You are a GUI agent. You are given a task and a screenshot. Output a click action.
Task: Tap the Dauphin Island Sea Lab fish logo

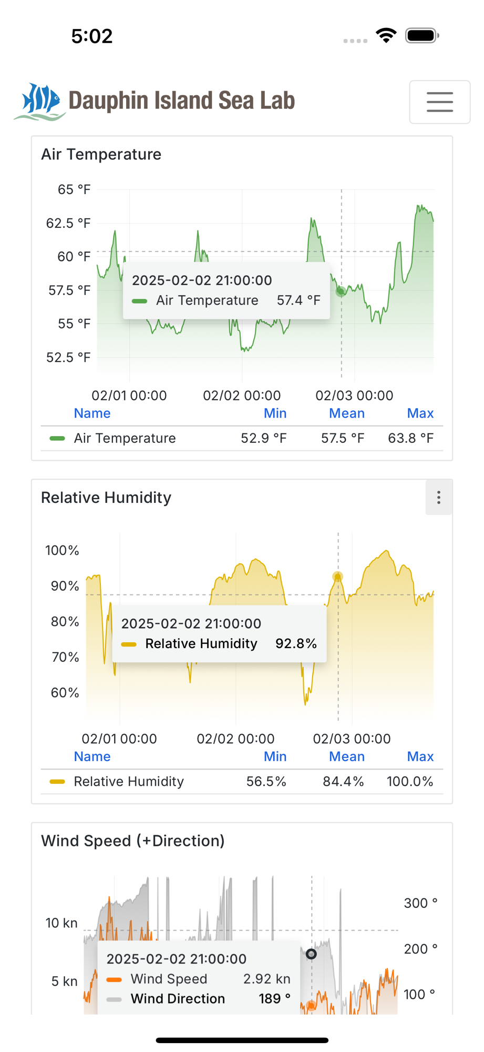tap(39, 102)
